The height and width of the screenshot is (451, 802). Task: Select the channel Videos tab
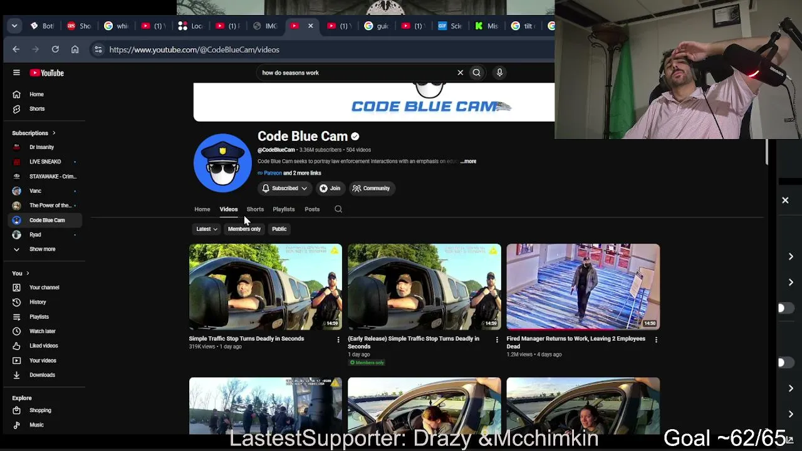[x=229, y=209]
